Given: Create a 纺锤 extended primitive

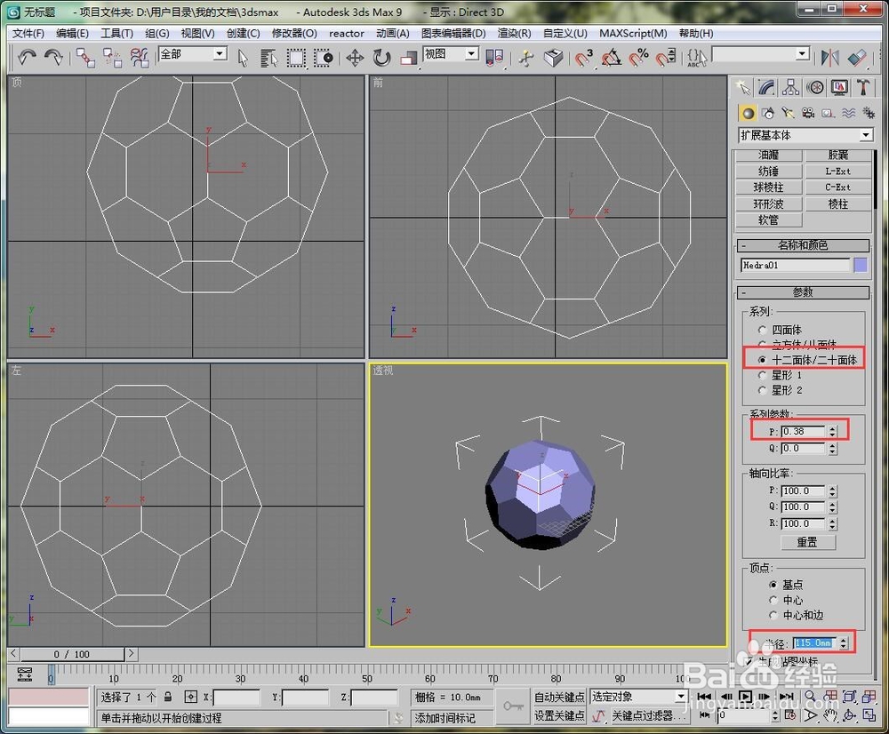Looking at the screenshot, I should (x=769, y=172).
